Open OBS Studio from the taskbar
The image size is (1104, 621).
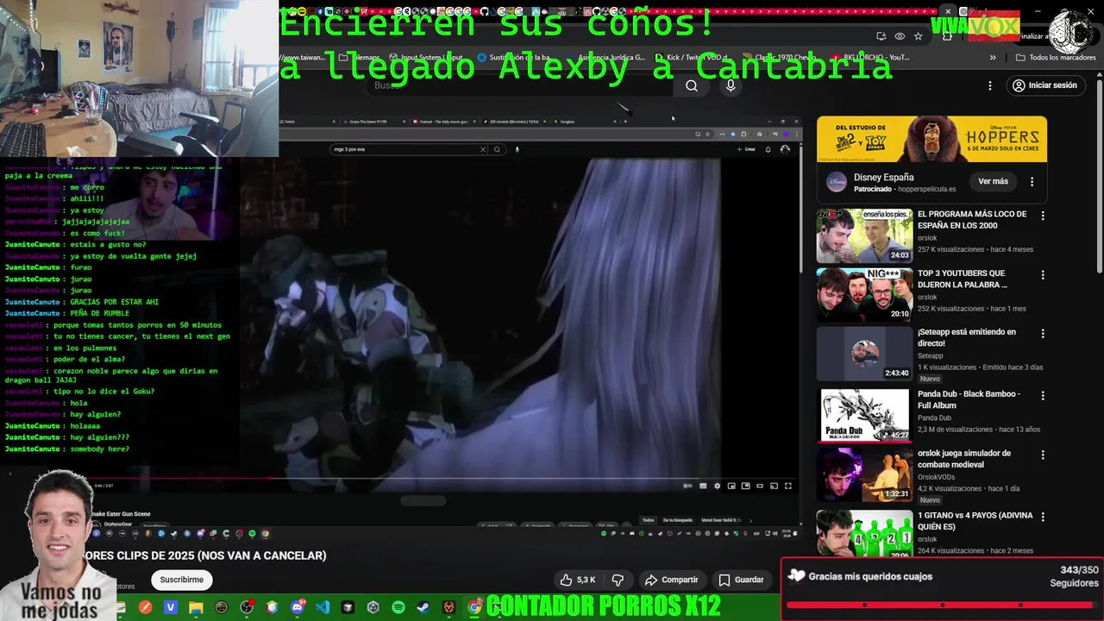pyautogui.click(x=247, y=607)
